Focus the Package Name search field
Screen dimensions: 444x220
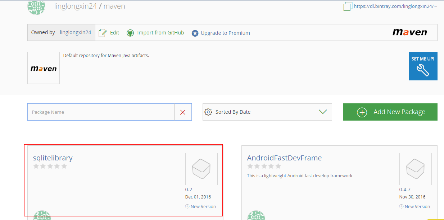101,112
